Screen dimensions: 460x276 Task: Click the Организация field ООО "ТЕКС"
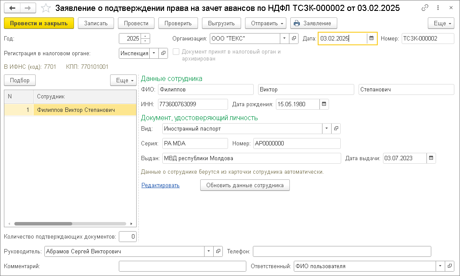[245, 38]
